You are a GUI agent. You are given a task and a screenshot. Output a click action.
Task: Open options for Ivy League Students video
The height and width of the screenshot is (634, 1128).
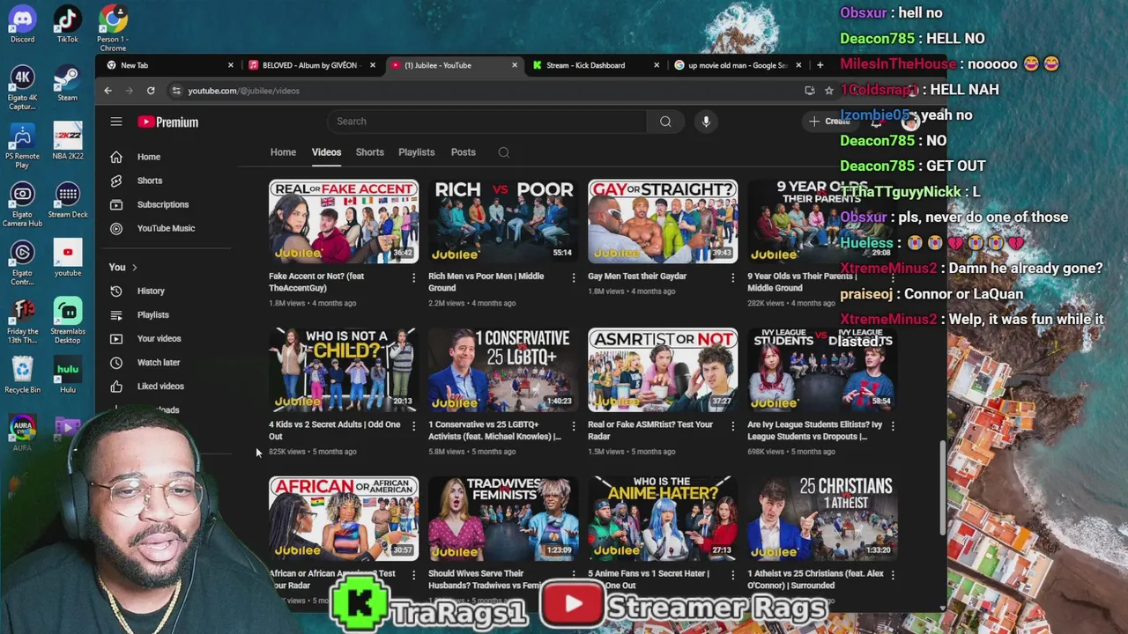[x=892, y=426]
